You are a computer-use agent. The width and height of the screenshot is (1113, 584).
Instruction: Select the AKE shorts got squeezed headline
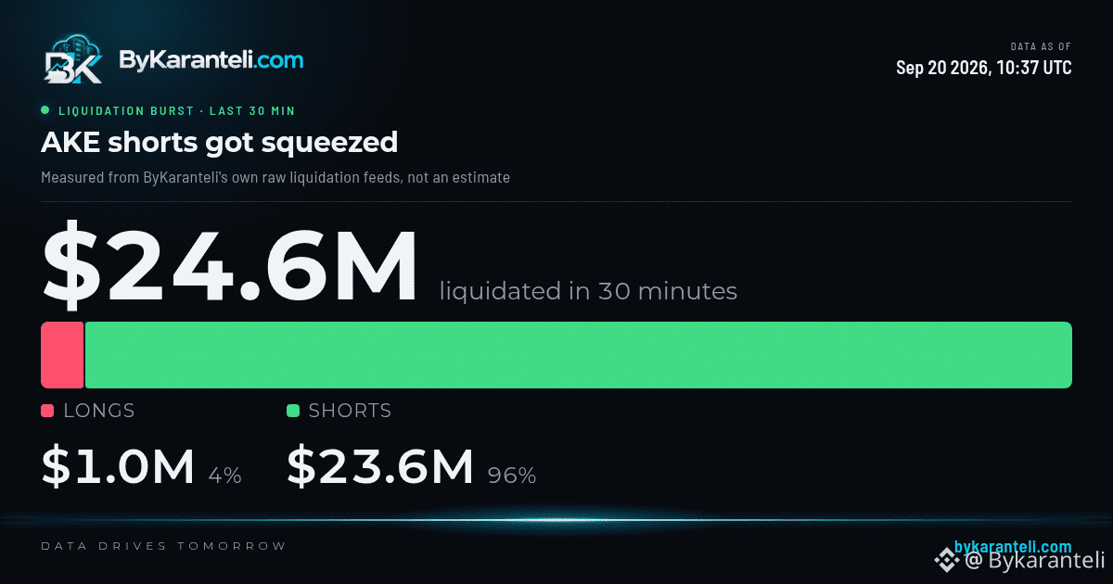coord(219,143)
